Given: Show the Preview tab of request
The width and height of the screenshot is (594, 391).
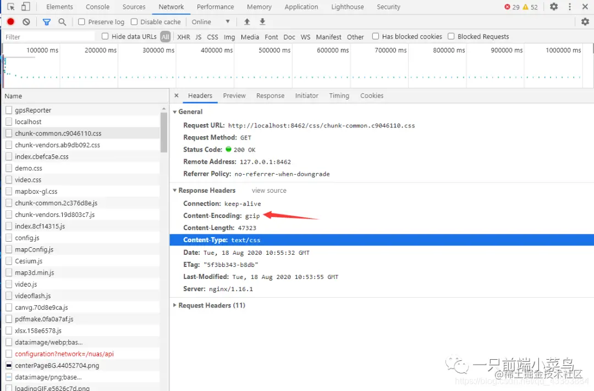Looking at the screenshot, I should [234, 96].
